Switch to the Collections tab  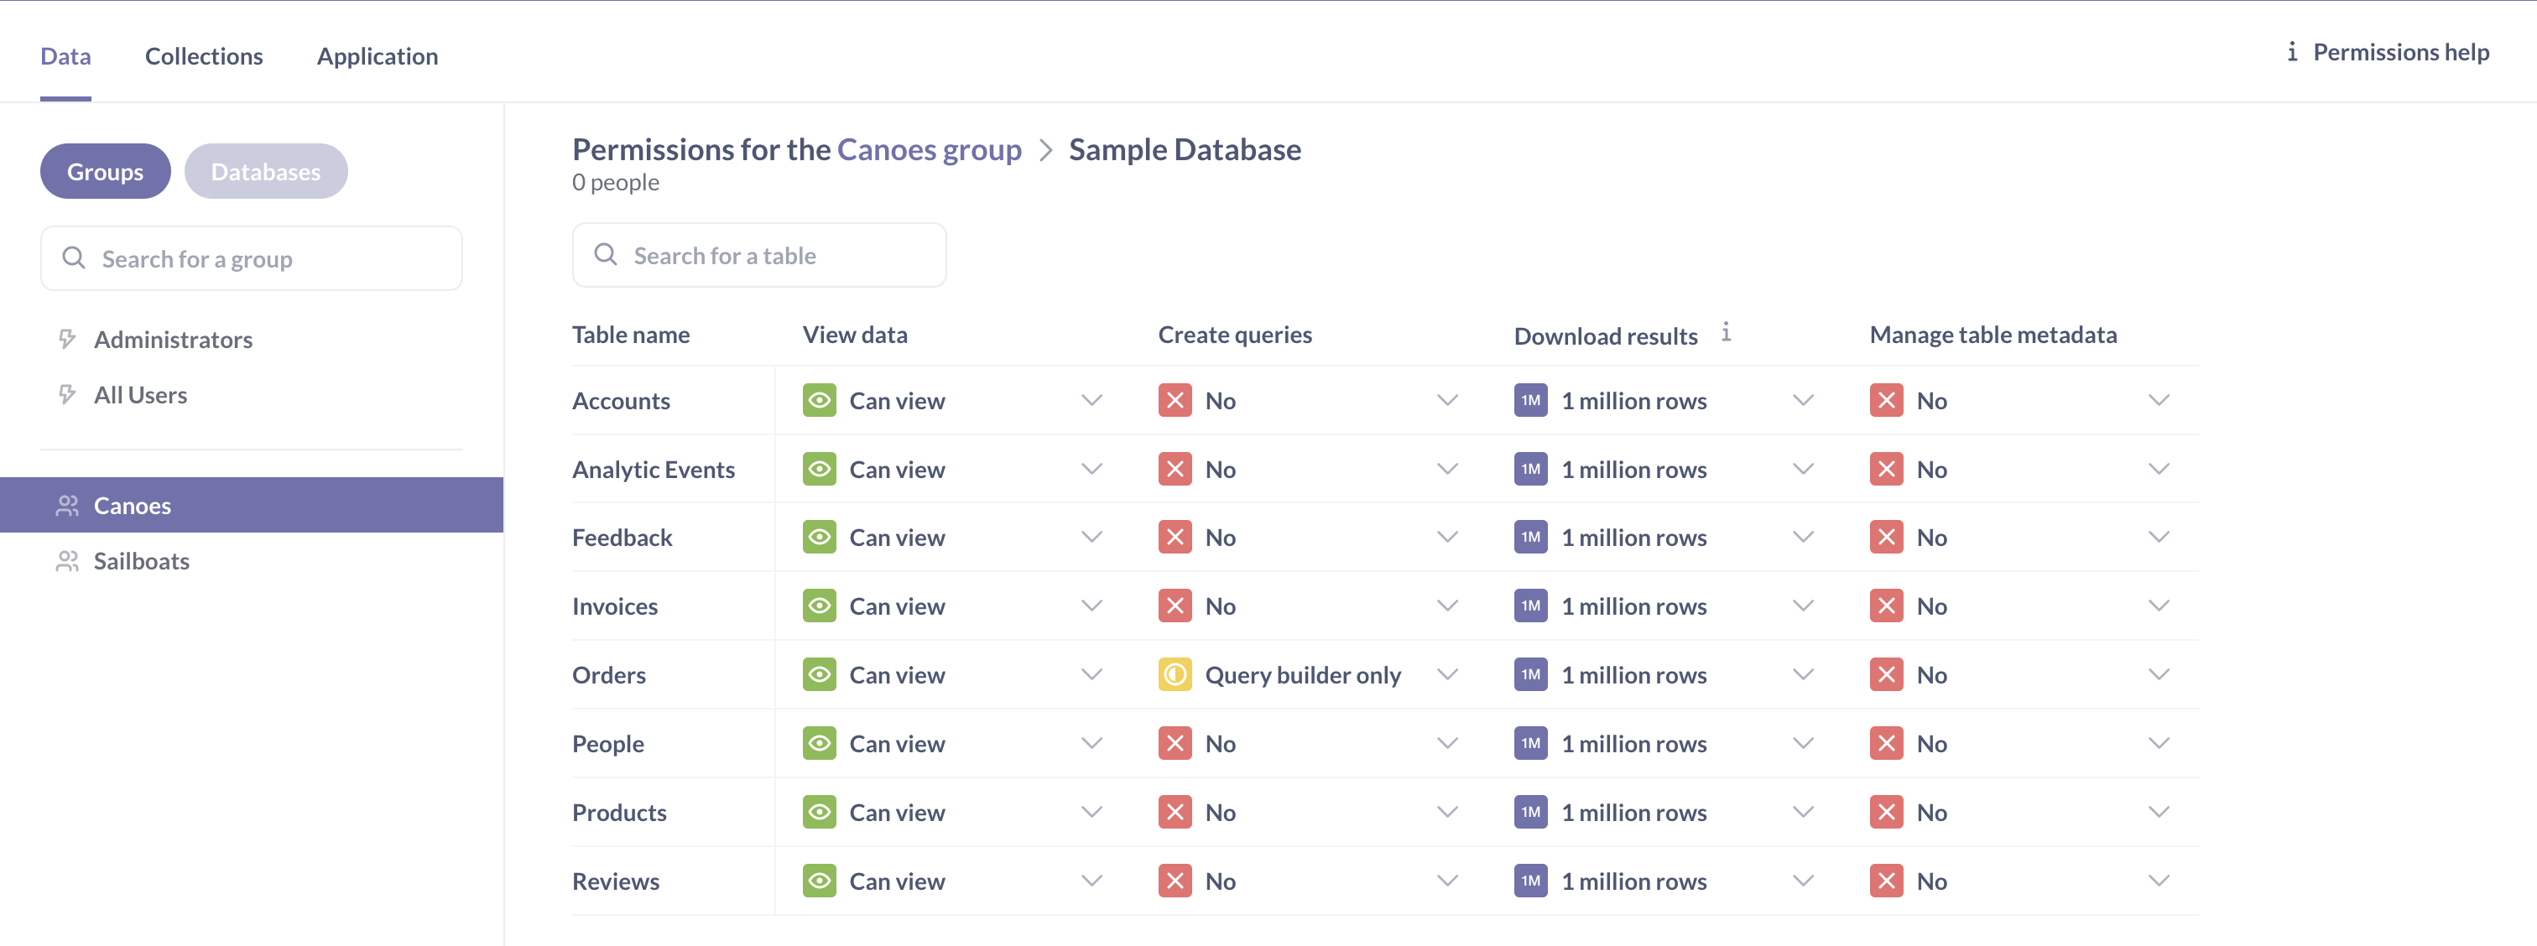[x=202, y=54]
